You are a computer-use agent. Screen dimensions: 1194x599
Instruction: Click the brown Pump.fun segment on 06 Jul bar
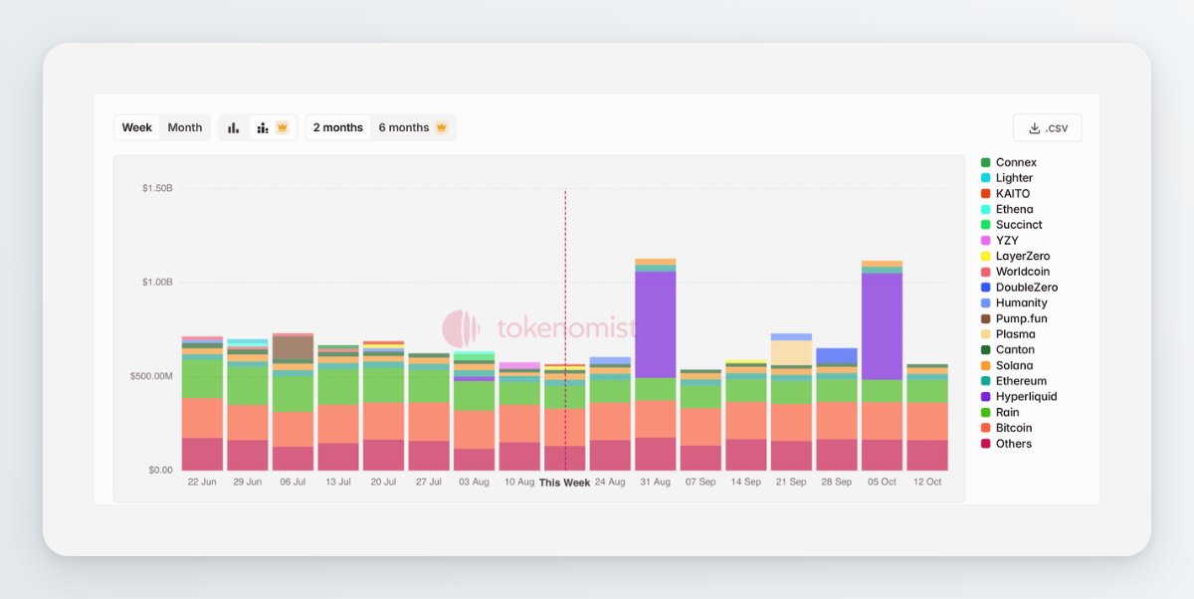pos(293,348)
